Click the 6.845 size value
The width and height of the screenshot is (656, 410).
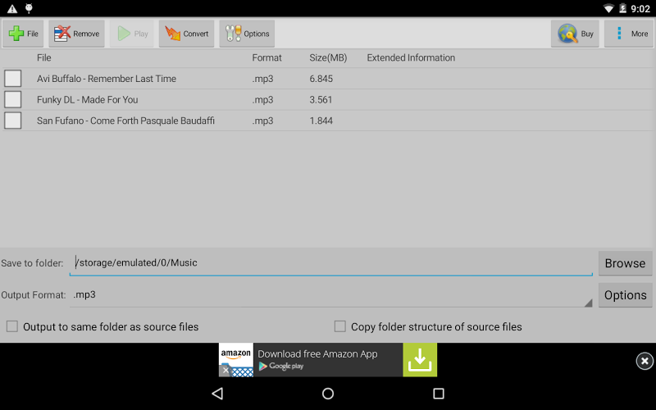pyautogui.click(x=321, y=79)
